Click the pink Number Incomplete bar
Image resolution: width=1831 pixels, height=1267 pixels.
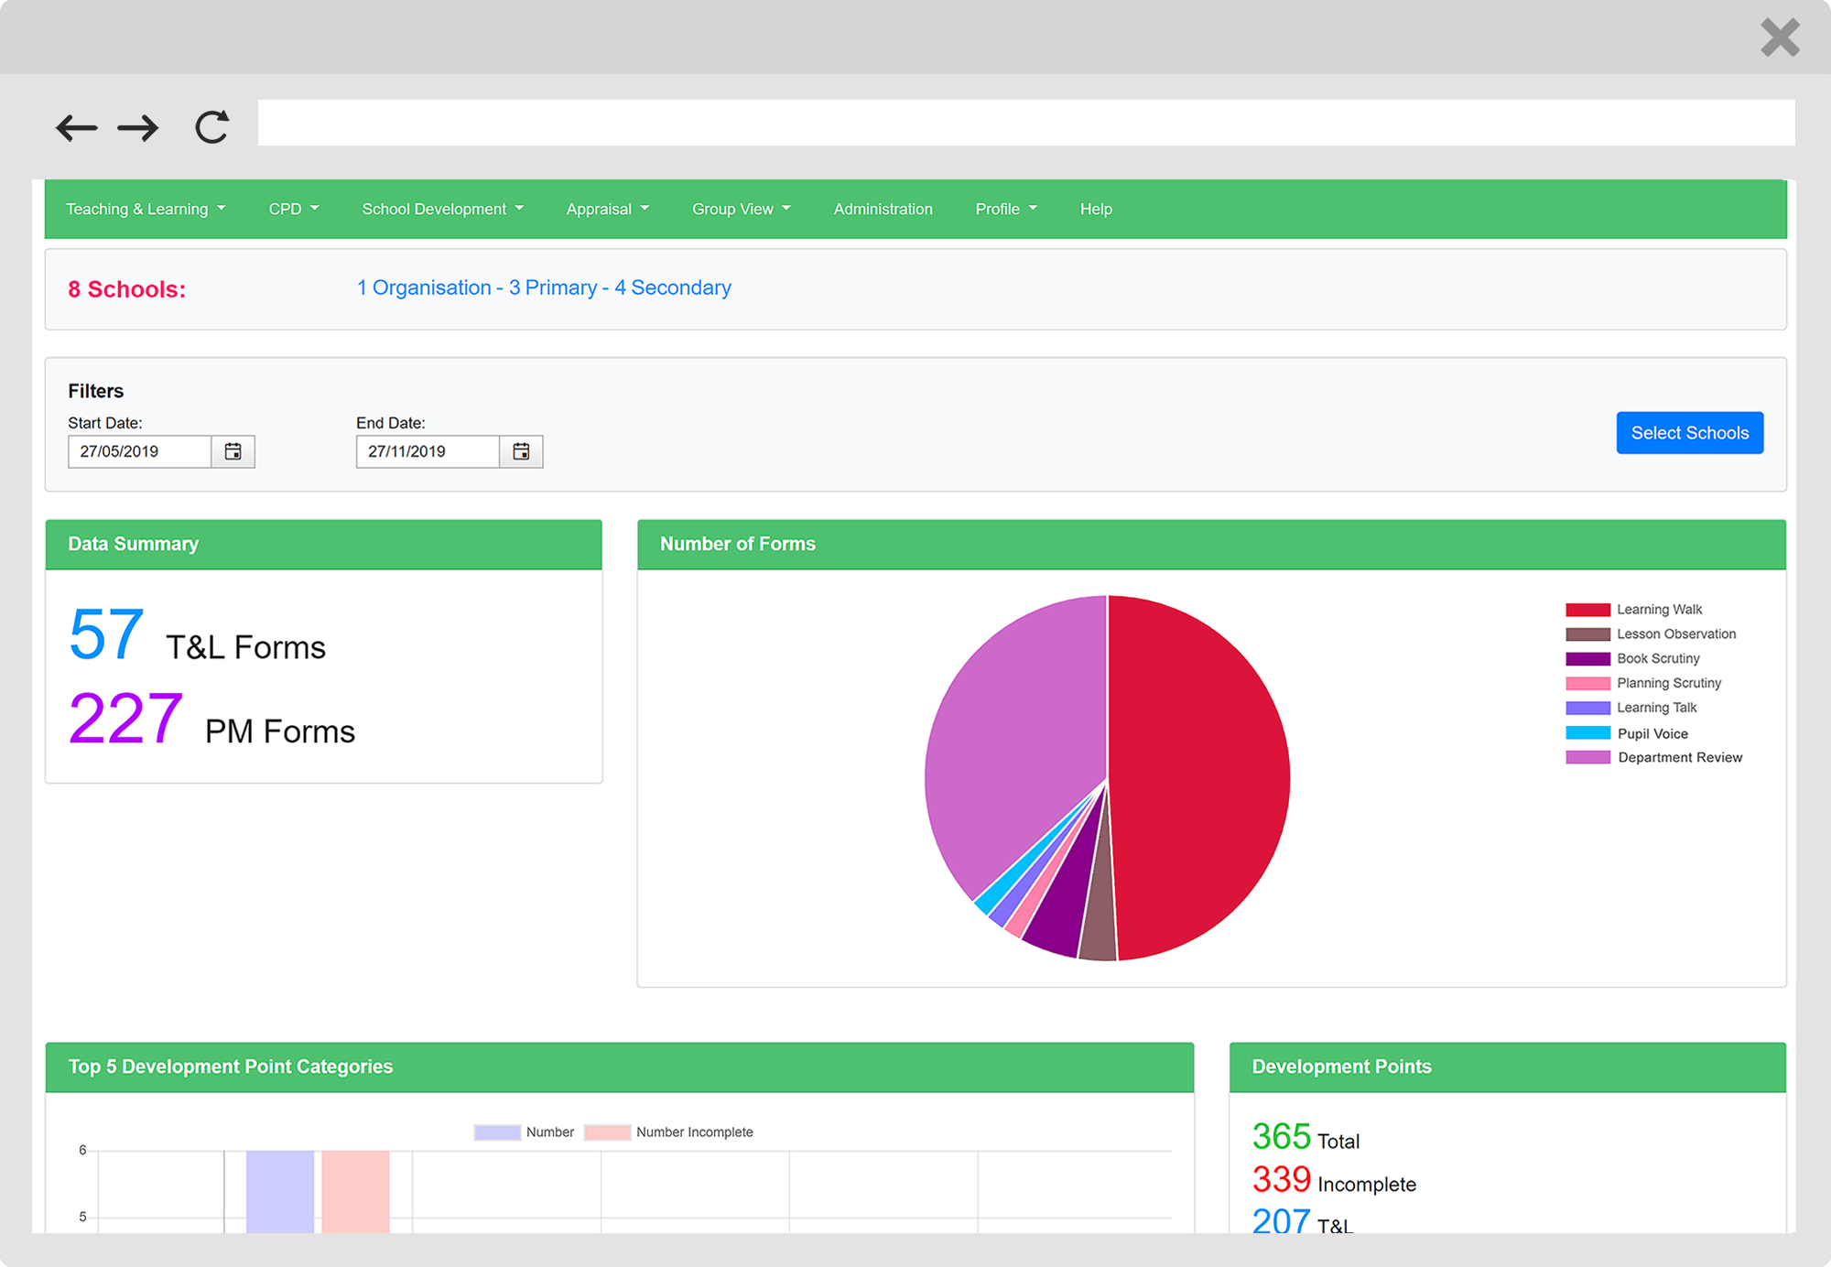[355, 1192]
